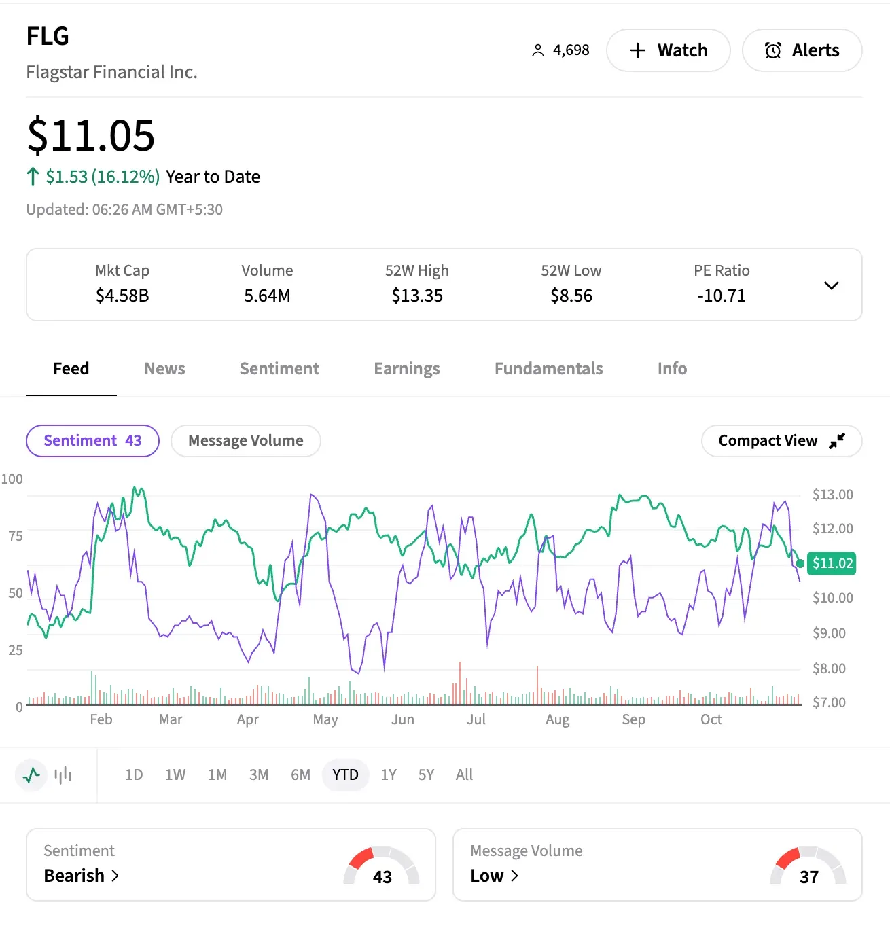Switch to the volume bars chart icon
The image size is (890, 928).
coord(62,774)
